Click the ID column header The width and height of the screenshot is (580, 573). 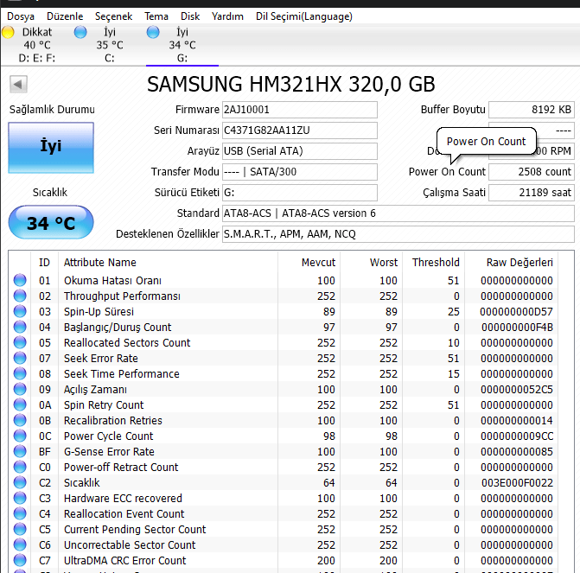pyautogui.click(x=44, y=262)
